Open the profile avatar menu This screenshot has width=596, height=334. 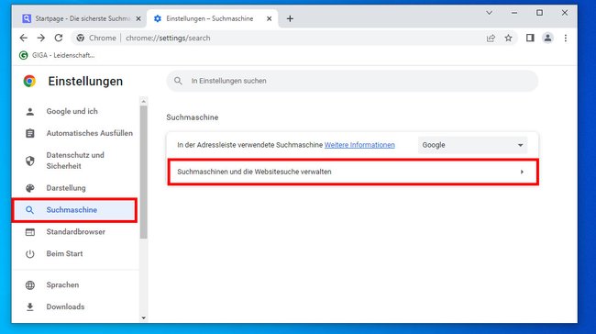click(547, 38)
